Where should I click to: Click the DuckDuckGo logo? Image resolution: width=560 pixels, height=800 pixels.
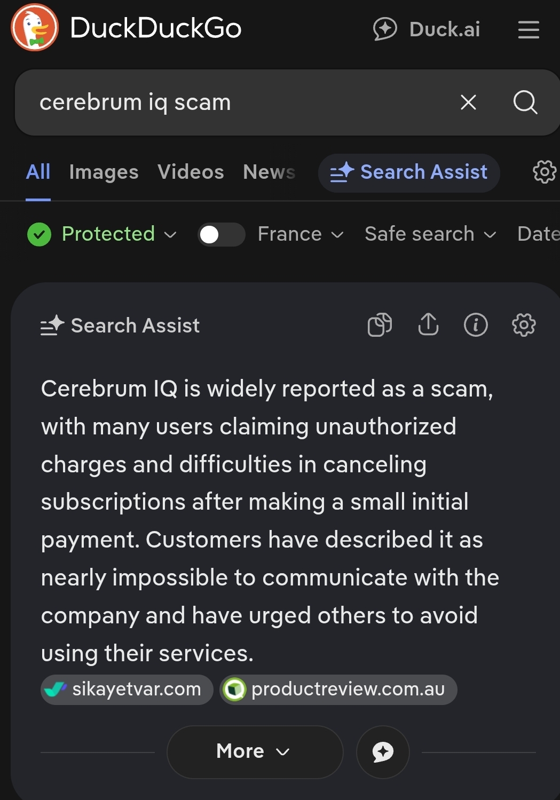[x=33, y=28]
